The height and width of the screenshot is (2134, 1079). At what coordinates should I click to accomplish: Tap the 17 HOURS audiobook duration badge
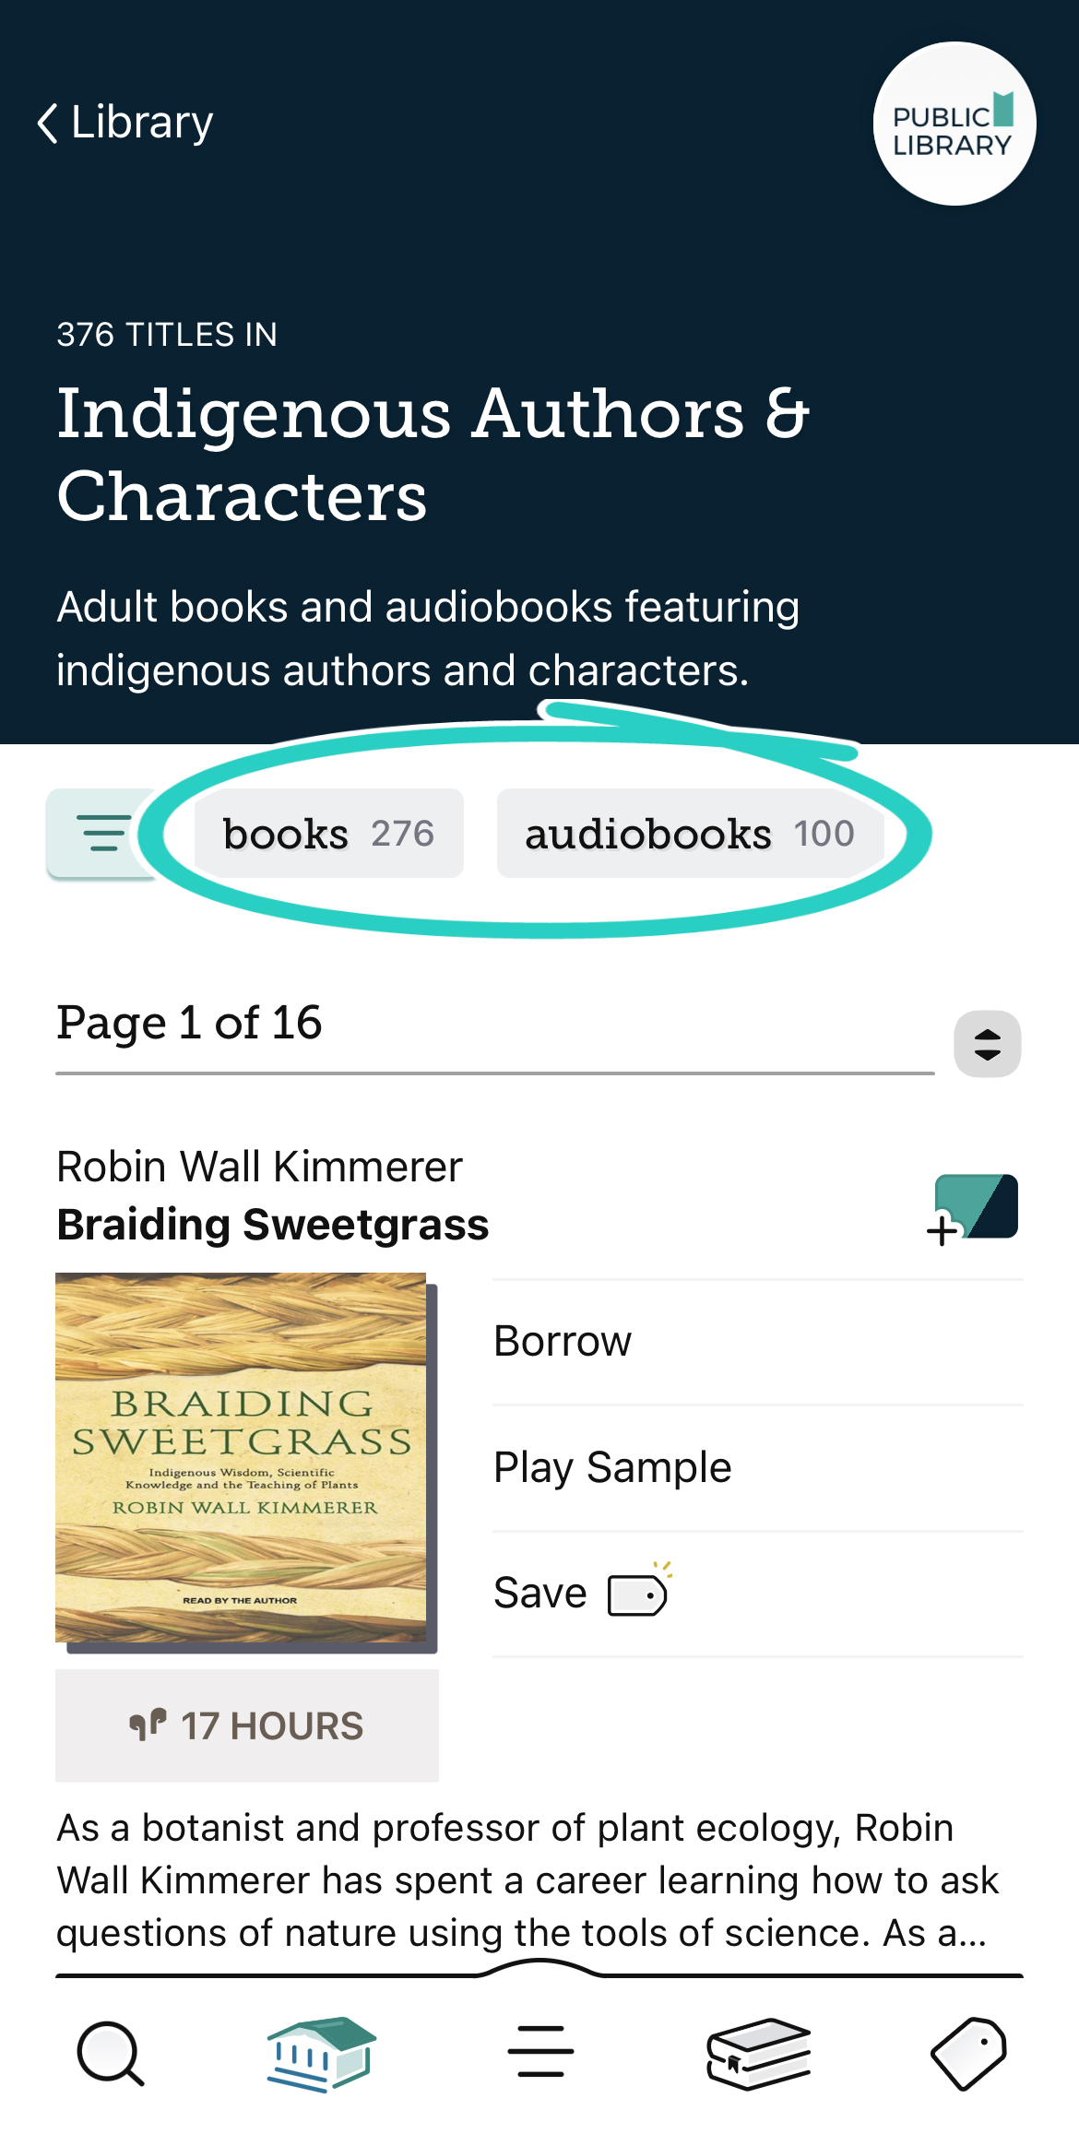[247, 1725]
